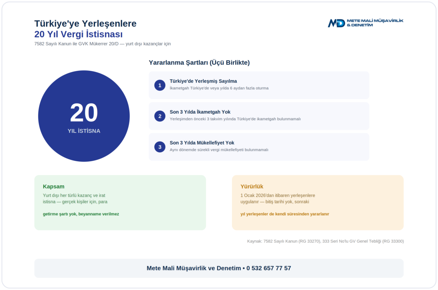Click the green 'Kapsam' heading
The image size is (438, 290).
point(54,186)
